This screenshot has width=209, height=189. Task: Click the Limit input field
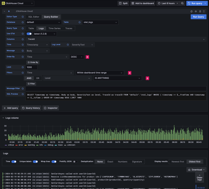coord(32,67)
